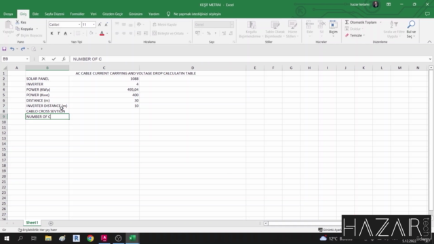434x244 pixels.
Task: Open Revit from taskbar
Action: click(x=77, y=239)
